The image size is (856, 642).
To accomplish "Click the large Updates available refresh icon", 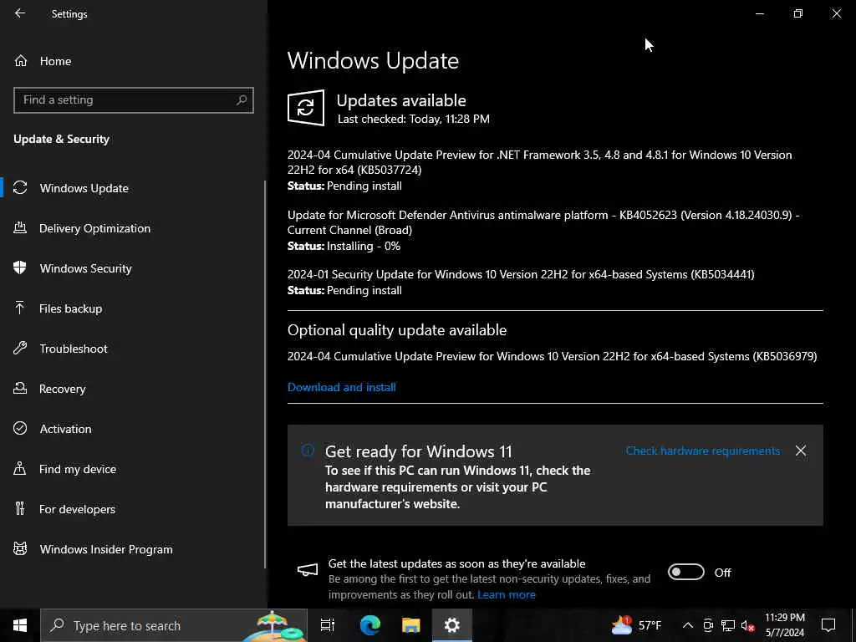I will [306, 108].
